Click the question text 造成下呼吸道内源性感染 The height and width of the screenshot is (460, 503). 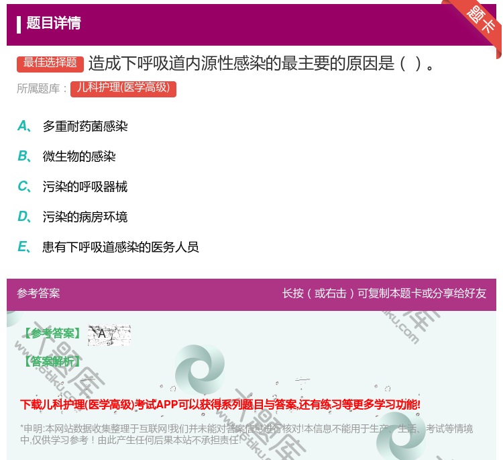click(x=260, y=63)
